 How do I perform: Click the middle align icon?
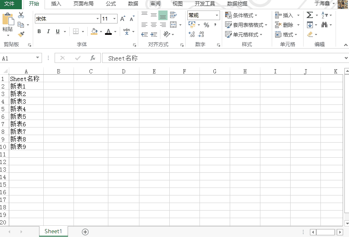point(154,15)
